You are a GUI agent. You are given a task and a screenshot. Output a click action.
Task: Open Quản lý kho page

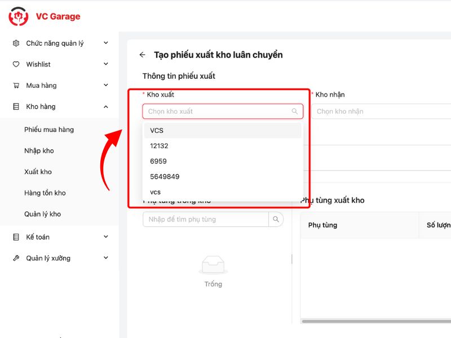point(42,214)
